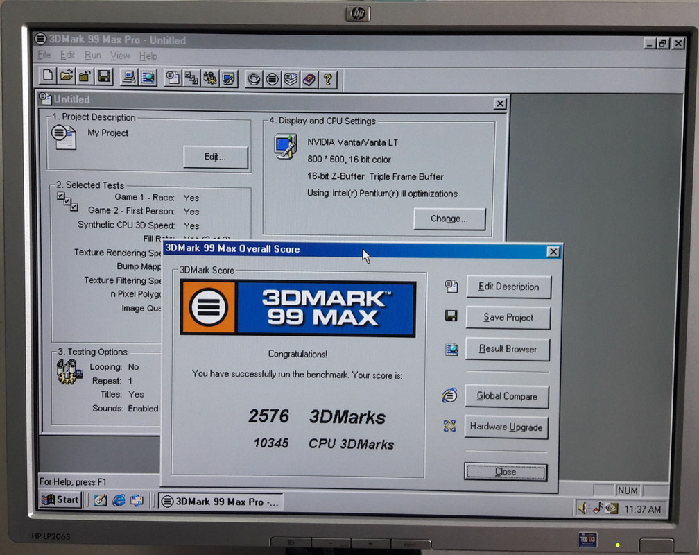Open the Edit menu
Image resolution: width=699 pixels, height=555 pixels.
[67, 55]
